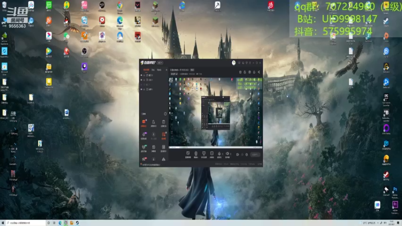The height and width of the screenshot is (226, 402).
Task: Switch to the second scene tab
Action: [x=153, y=70]
